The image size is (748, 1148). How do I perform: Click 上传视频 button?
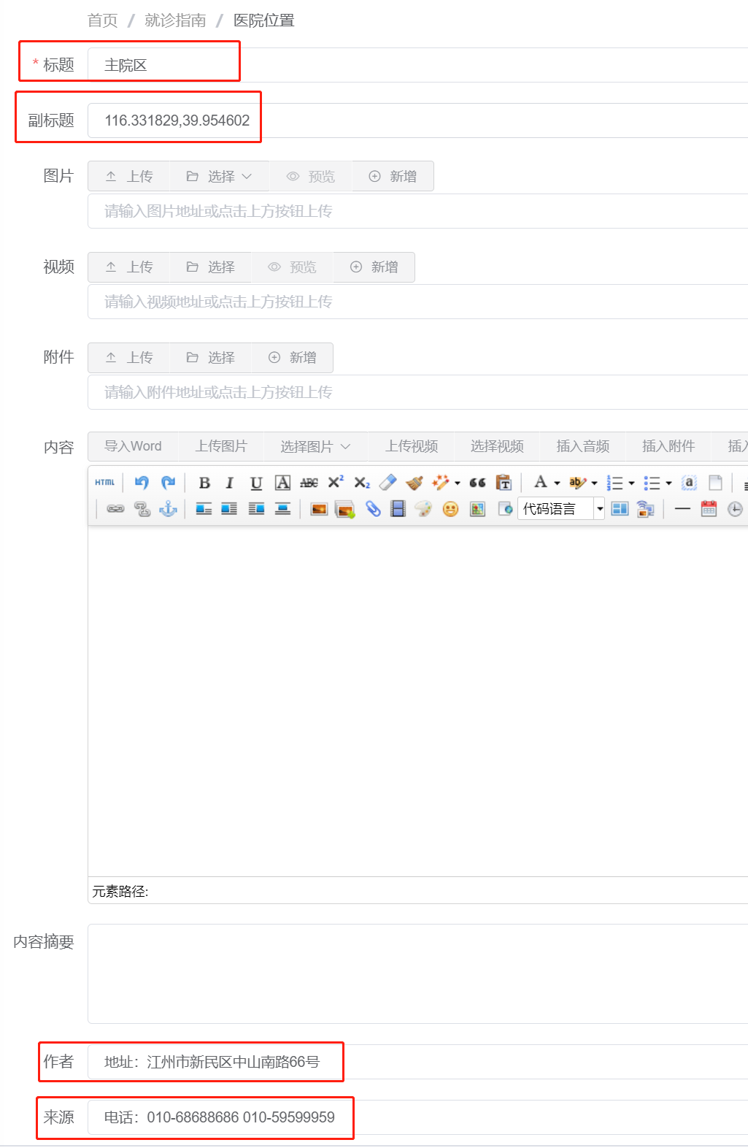(412, 446)
